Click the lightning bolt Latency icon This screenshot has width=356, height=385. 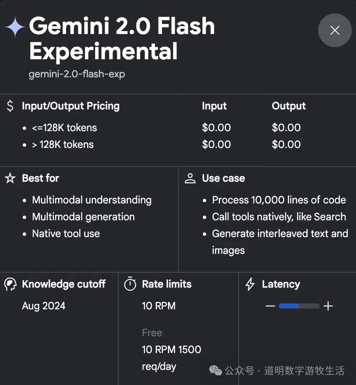coord(250,284)
